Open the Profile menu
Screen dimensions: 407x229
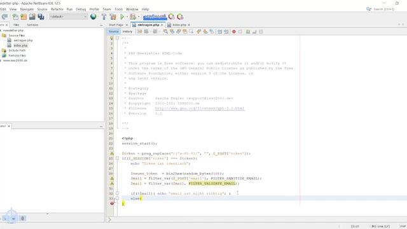pos(94,9)
